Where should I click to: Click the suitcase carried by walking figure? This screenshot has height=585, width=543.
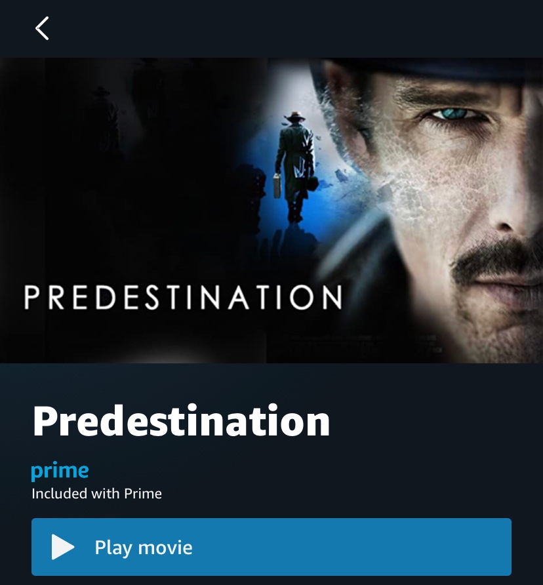pyautogui.click(x=277, y=185)
